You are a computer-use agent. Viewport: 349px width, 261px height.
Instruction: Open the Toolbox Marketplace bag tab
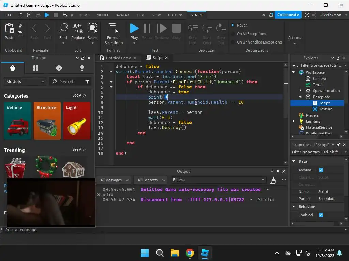(13, 68)
